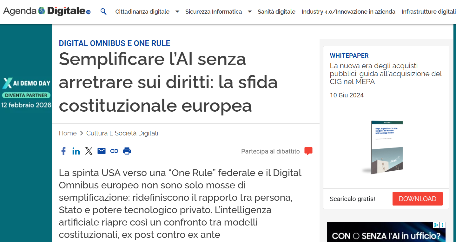Print the article using printer icon
This screenshot has height=242, width=456.
pos(127,151)
